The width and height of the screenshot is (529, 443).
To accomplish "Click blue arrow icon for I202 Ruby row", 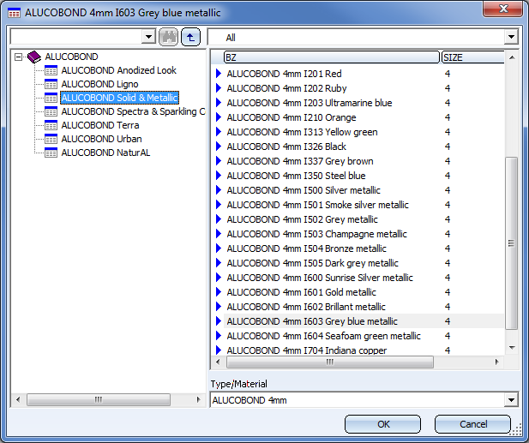I will point(219,88).
